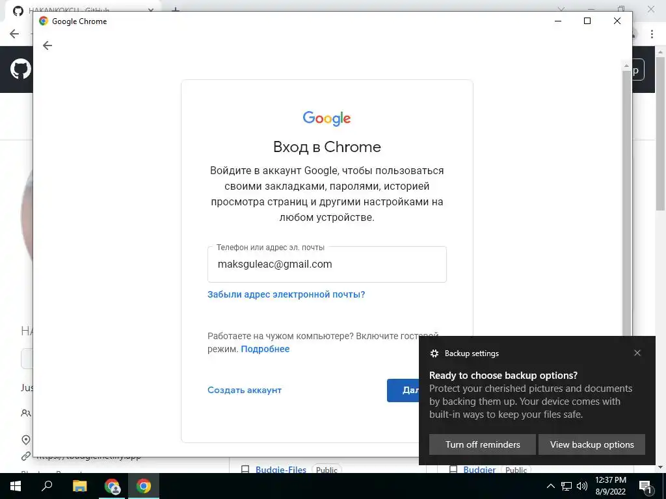The image size is (666, 499).
Task: Close the Google Chrome sign-in window
Action: click(x=617, y=21)
